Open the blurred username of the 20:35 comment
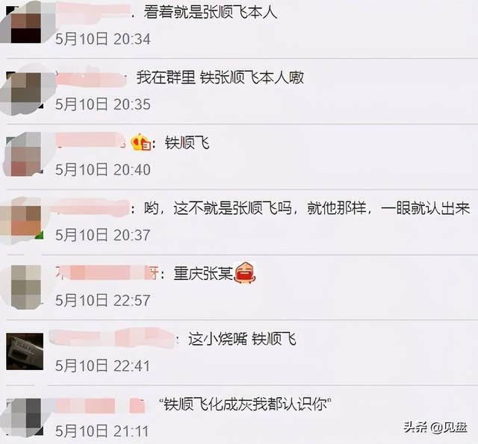Viewport: 478px width, 444px height. tap(91, 78)
